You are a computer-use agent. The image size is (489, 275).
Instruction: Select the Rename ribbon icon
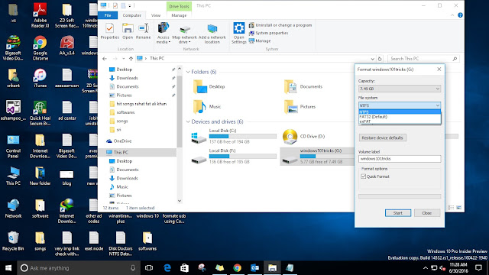click(x=144, y=31)
